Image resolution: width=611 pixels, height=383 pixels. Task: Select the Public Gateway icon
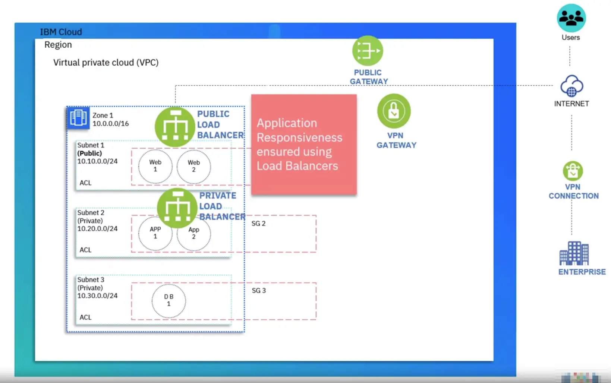[367, 51]
